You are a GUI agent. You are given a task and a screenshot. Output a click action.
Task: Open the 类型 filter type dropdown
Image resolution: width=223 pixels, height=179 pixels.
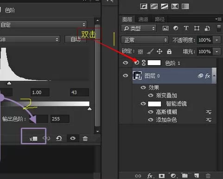point(139,28)
